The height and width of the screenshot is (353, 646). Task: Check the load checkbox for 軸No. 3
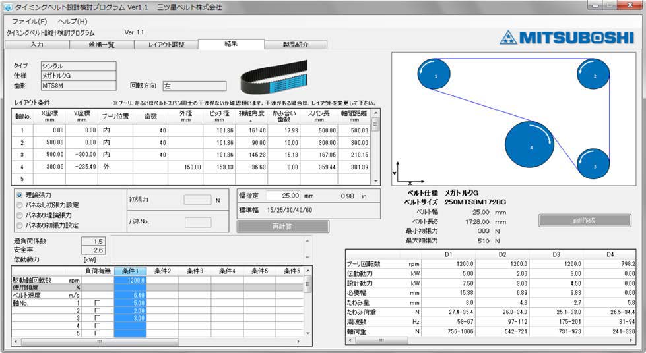[97, 317]
